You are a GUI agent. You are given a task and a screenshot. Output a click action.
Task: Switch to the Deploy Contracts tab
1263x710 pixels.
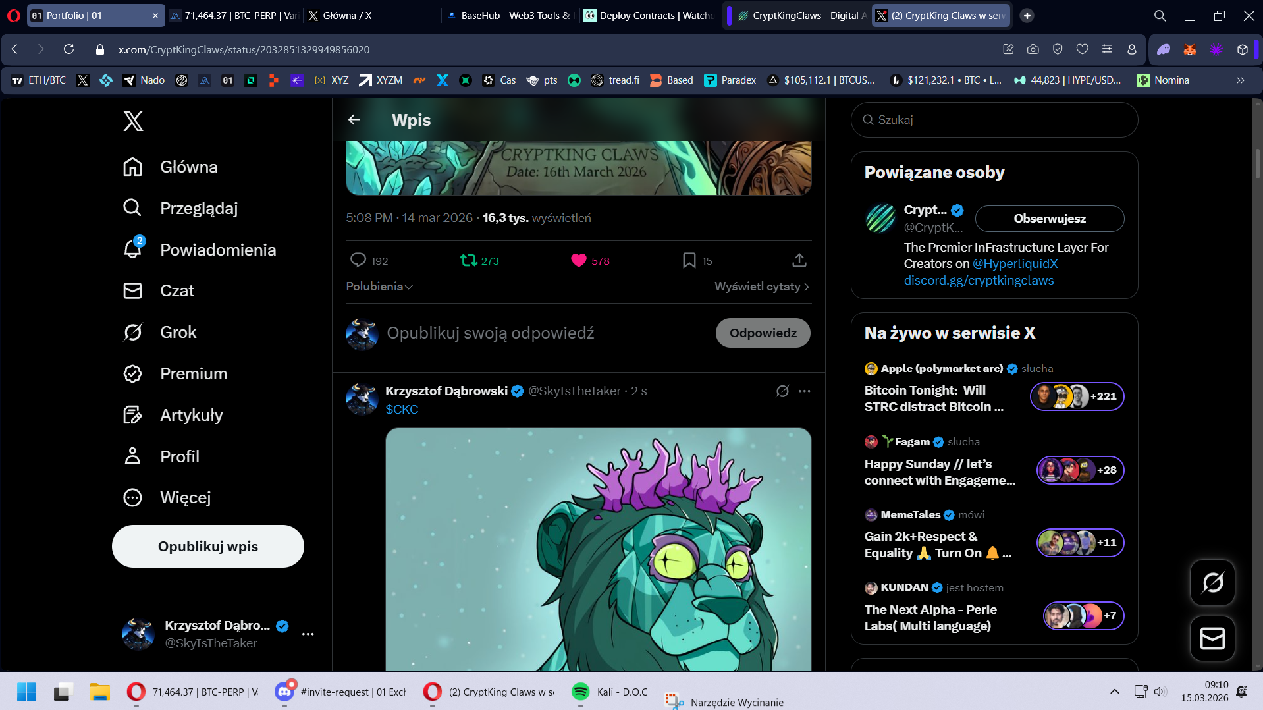[649, 15]
